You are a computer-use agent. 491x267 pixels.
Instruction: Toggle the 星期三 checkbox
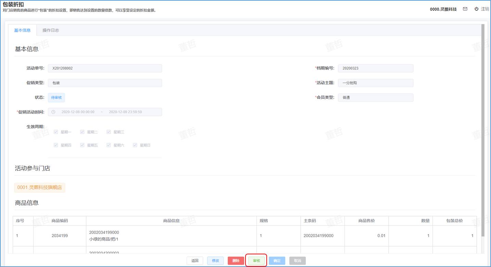pos(109,132)
